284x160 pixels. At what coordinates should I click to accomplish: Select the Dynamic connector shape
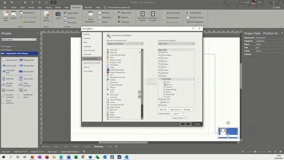tap(8, 96)
